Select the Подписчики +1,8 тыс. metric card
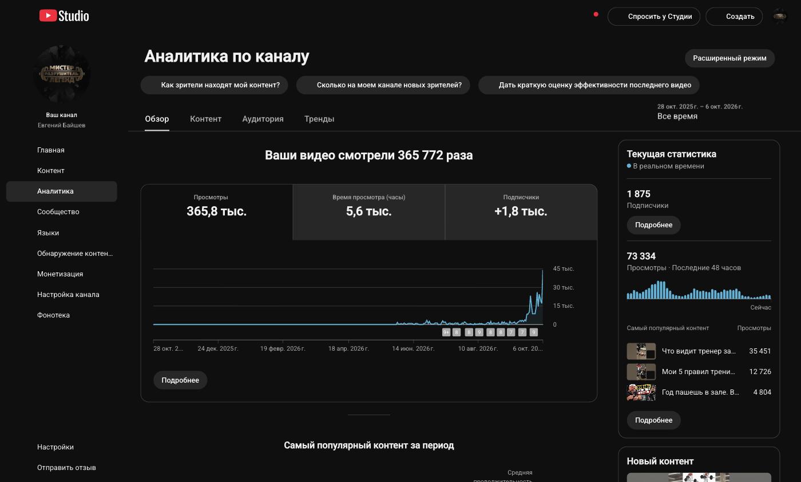Viewport: 801px width, 482px height. click(x=521, y=212)
